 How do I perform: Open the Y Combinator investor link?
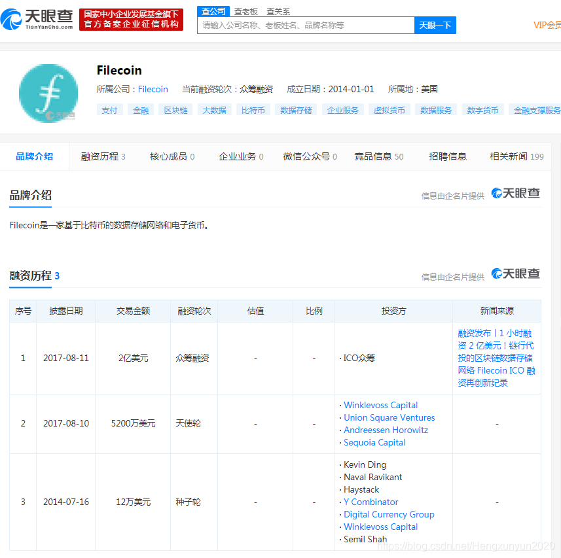[371, 502]
